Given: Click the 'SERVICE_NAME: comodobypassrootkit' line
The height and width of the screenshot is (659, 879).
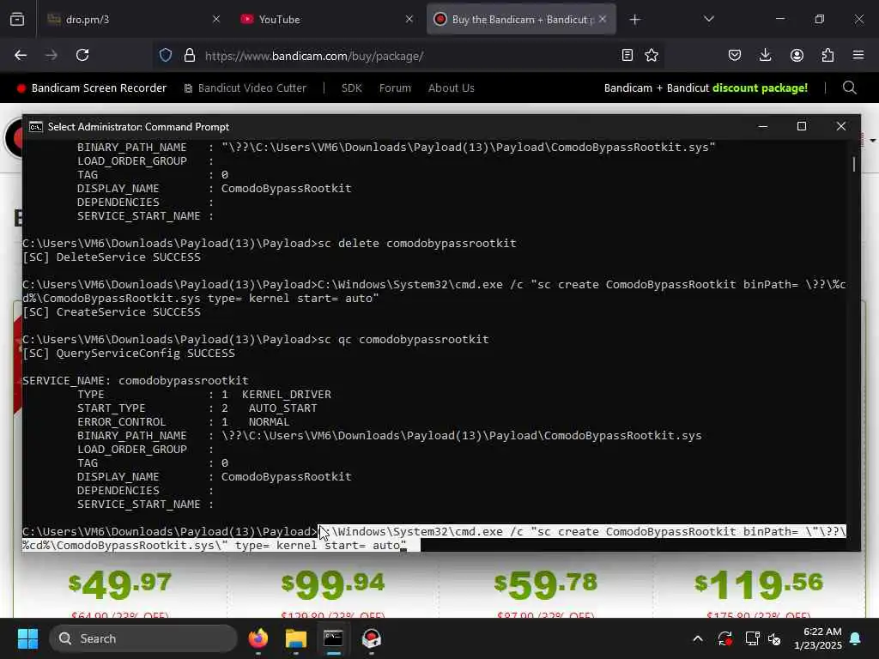Looking at the screenshot, I should 135,380.
